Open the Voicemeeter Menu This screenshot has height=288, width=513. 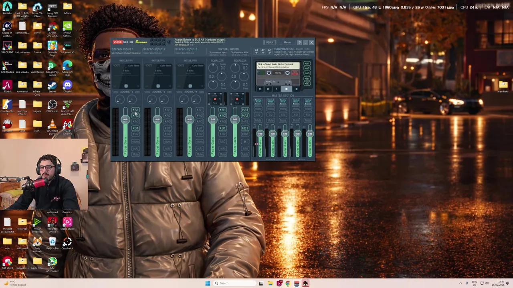click(x=287, y=42)
